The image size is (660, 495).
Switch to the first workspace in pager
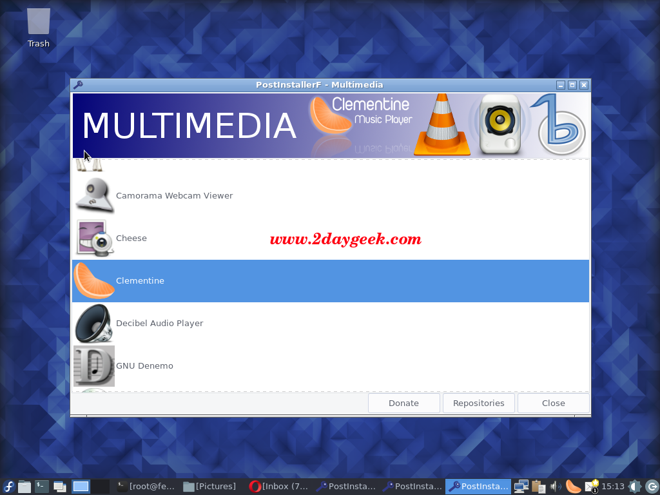point(81,487)
